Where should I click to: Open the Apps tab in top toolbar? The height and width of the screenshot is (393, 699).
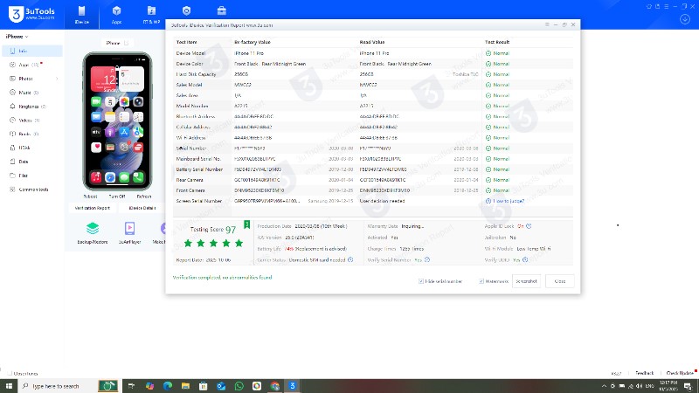coord(116,14)
